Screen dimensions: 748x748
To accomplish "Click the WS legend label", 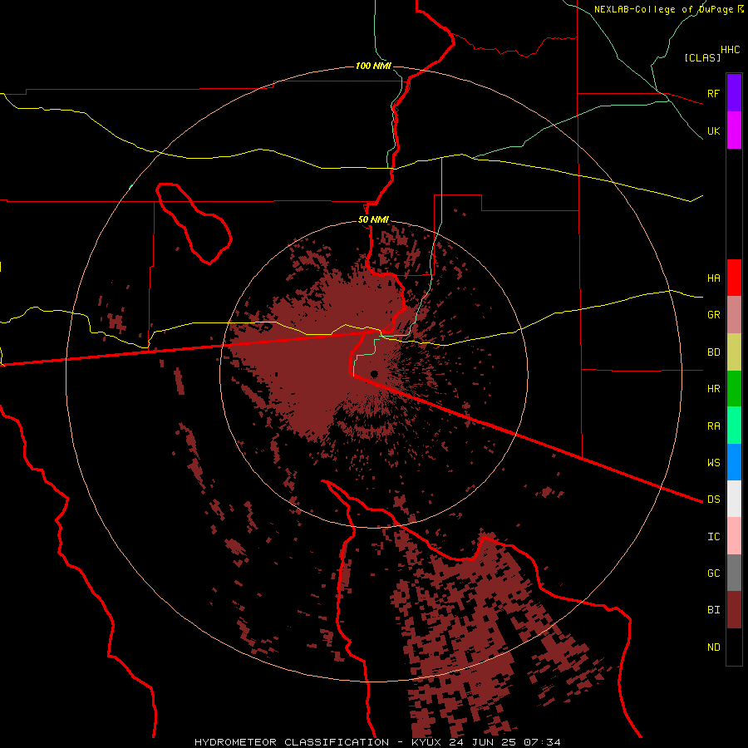I will coord(713,462).
